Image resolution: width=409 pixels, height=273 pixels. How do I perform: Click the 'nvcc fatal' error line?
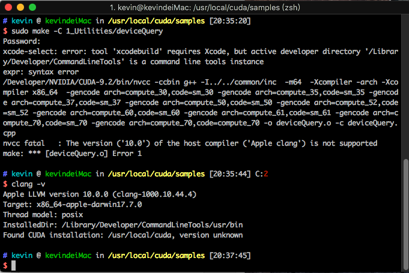190,143
